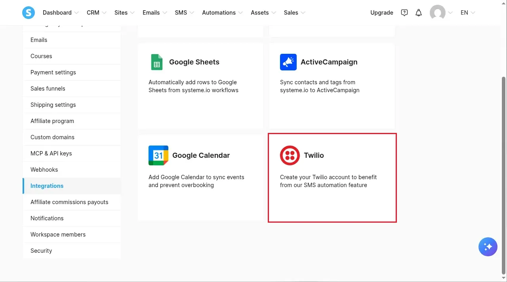
Task: Click 'Automatically add rows to Google Sheets' description
Action: coord(193,86)
